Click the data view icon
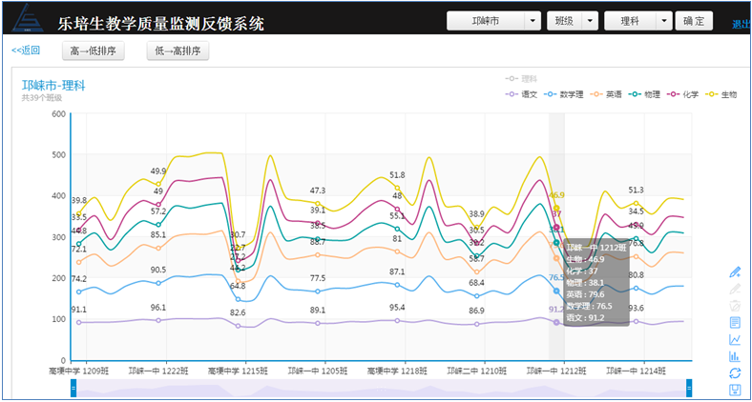Screen dimensions: 752x402 pos(734,322)
